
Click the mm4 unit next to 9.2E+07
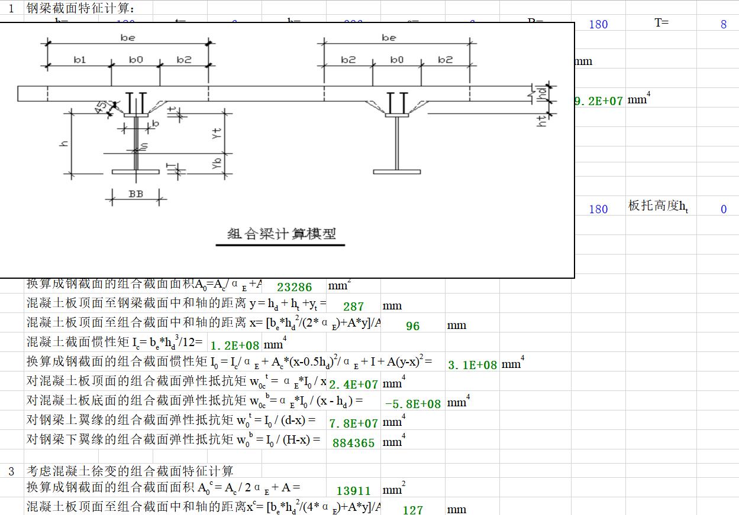tap(639, 99)
